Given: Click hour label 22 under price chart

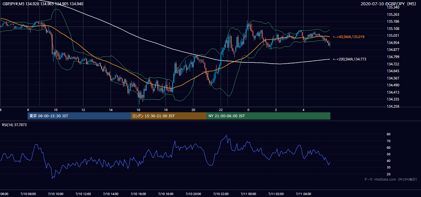Looking at the screenshot, I should click(x=221, y=110).
